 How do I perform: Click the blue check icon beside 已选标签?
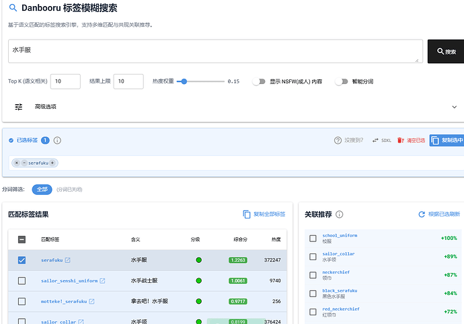click(11, 140)
